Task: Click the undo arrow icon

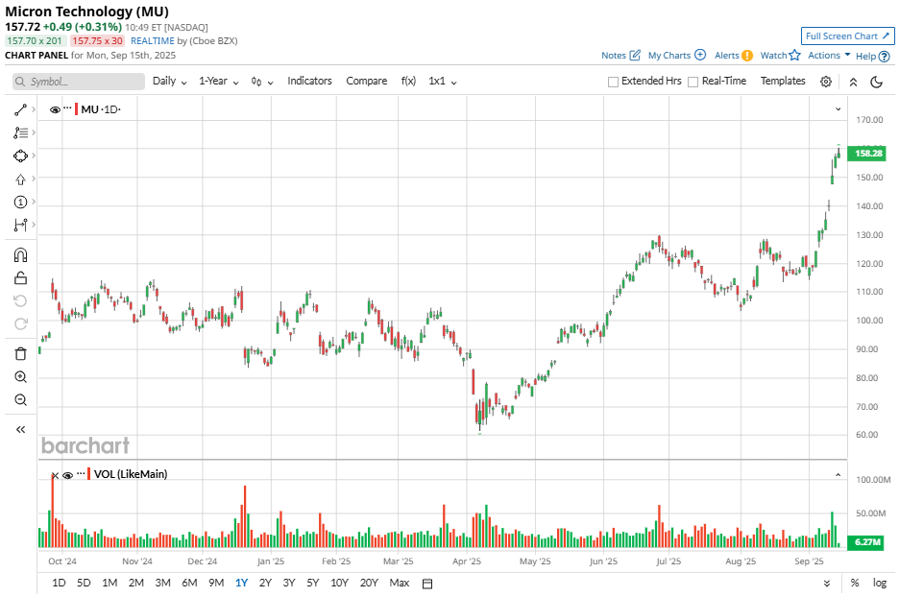Action: (x=20, y=301)
